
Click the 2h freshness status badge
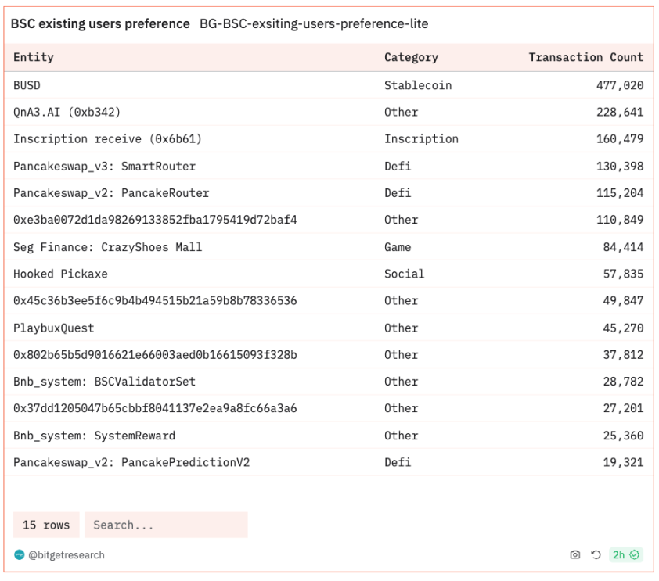point(625,554)
